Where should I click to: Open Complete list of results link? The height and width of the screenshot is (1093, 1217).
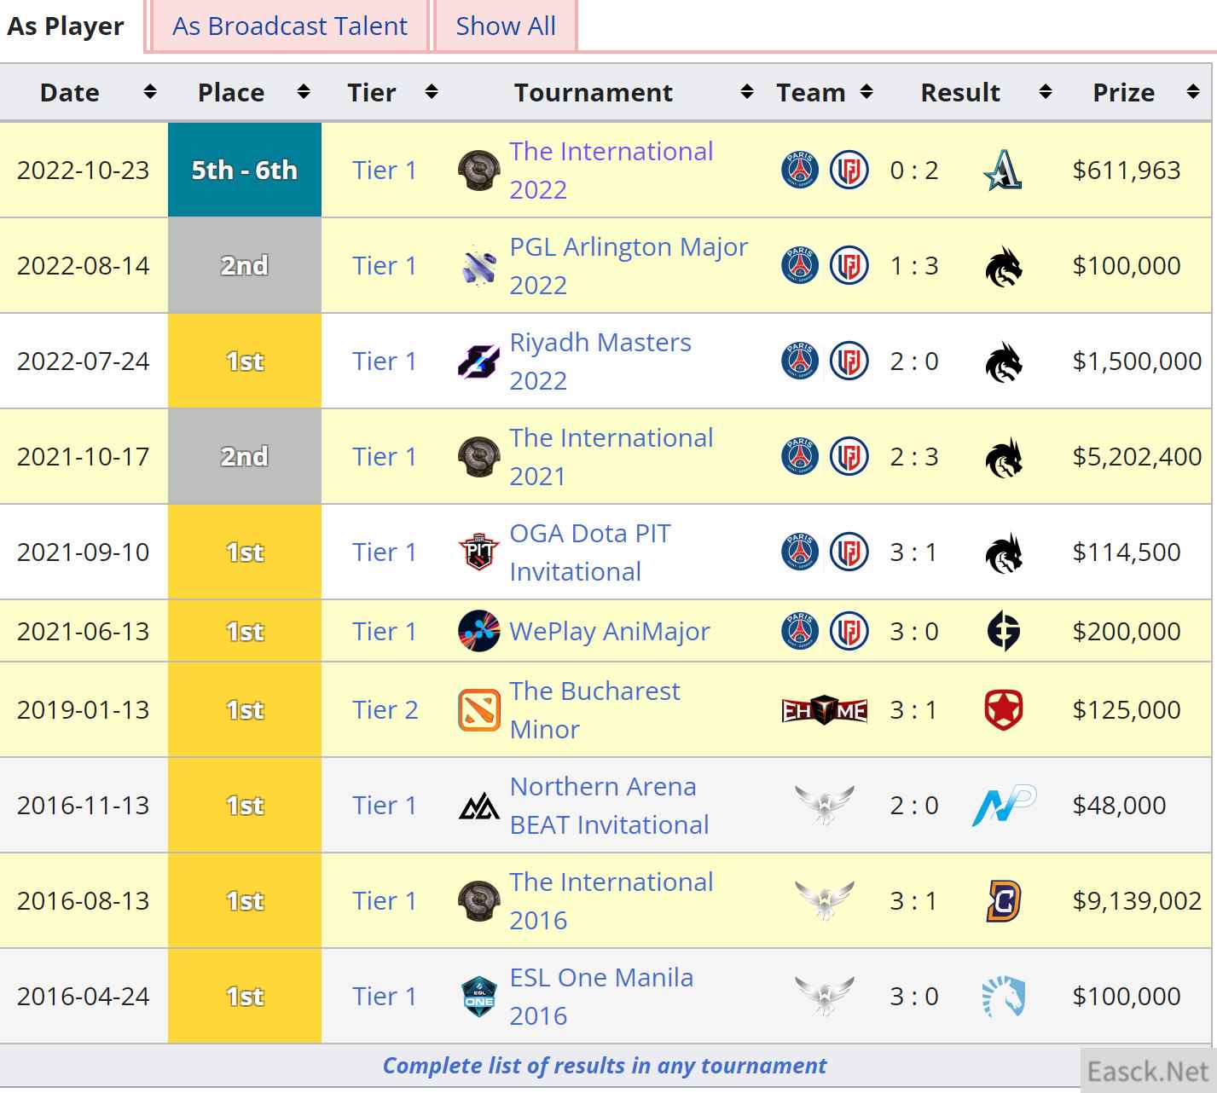pyautogui.click(x=604, y=1066)
